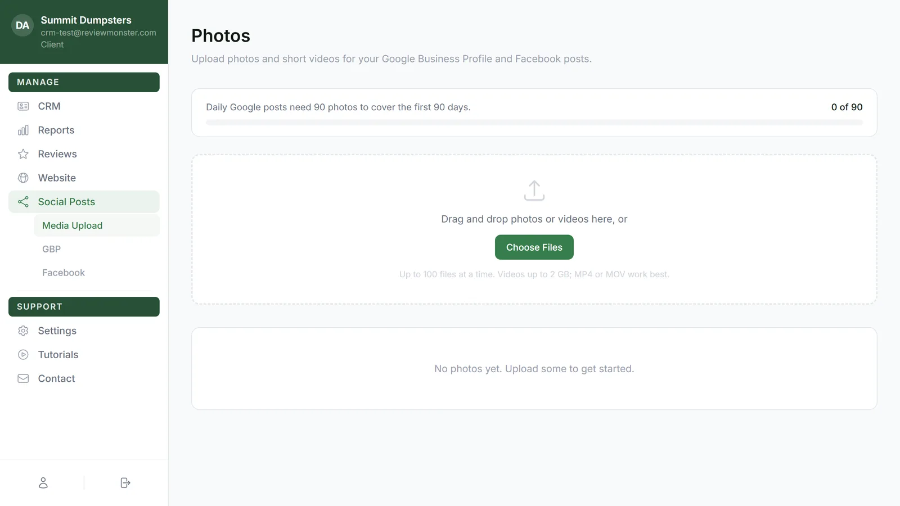Screen dimensions: 900x506
Task: Navigate to Website
Action: pyautogui.click(x=84, y=178)
